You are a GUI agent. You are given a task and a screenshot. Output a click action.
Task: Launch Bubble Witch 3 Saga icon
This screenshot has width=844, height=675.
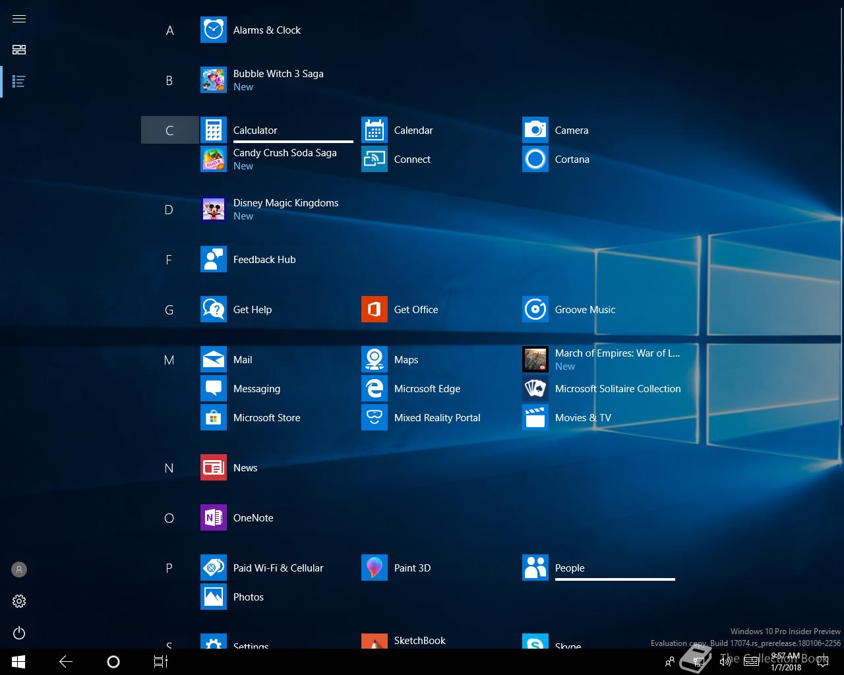pos(214,80)
